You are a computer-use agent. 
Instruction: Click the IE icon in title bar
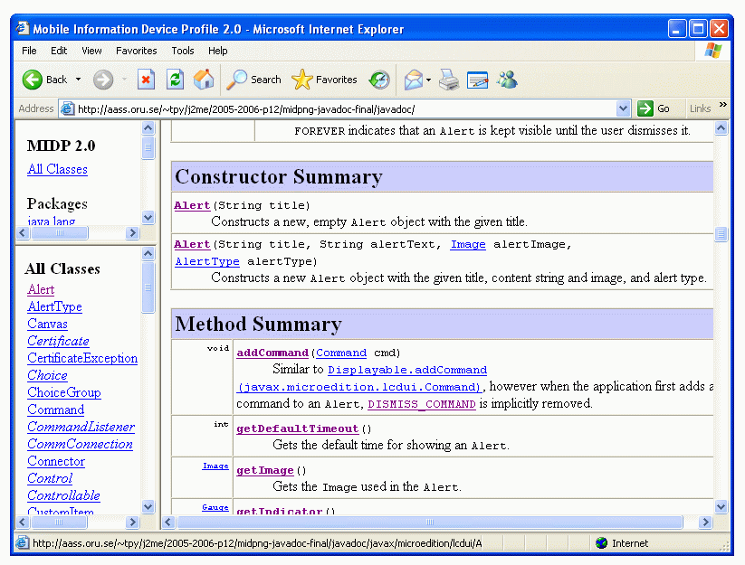[x=23, y=28]
